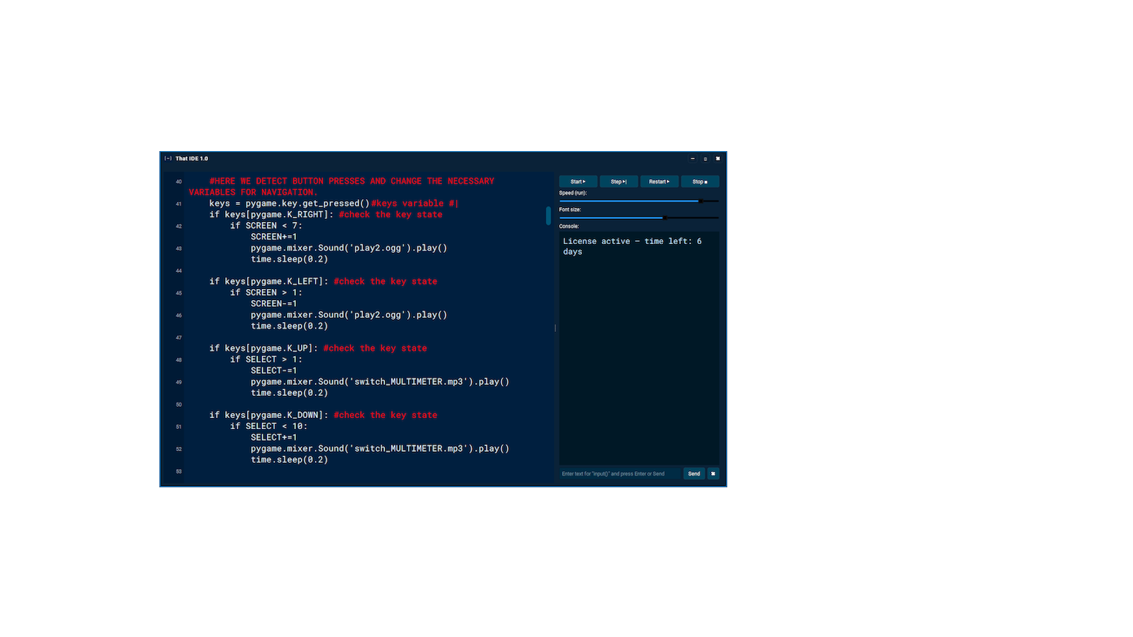Click line number 47 in the gutter
This screenshot has width=1133, height=637.
179,338
